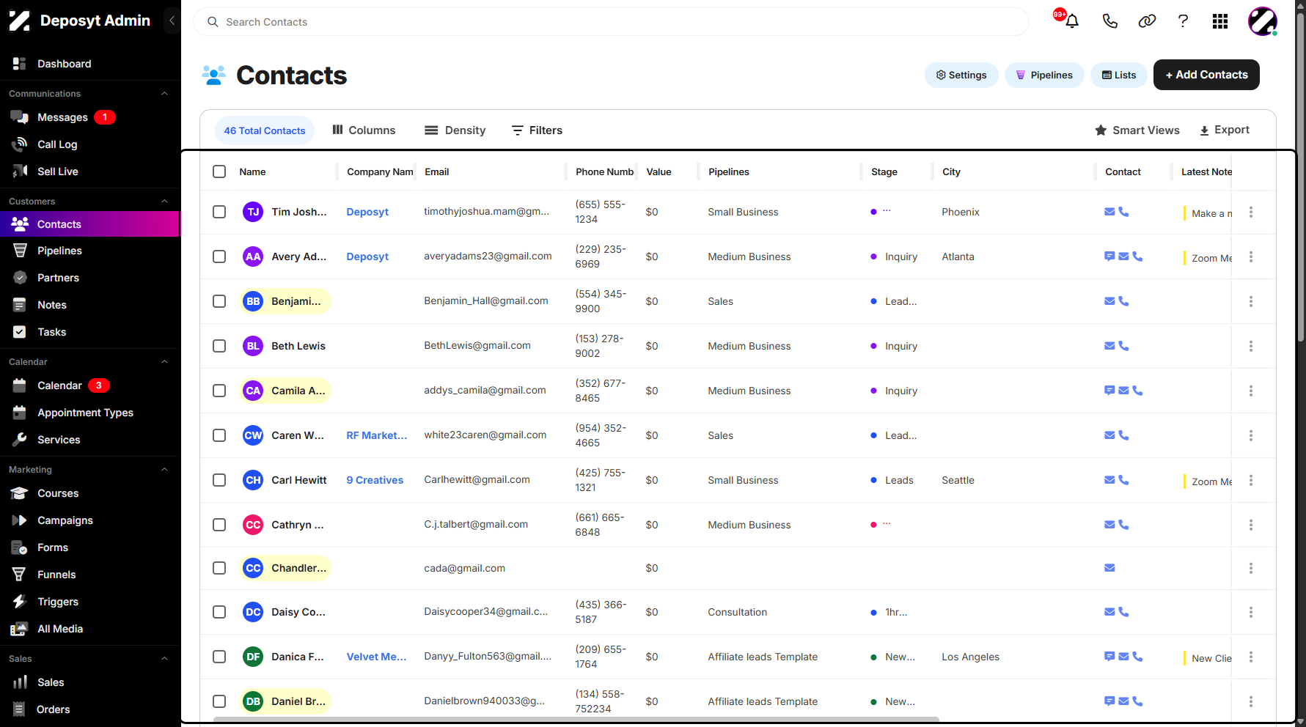1306x727 pixels.
Task: Toggle the select-all contacts checkbox
Action: pos(219,171)
